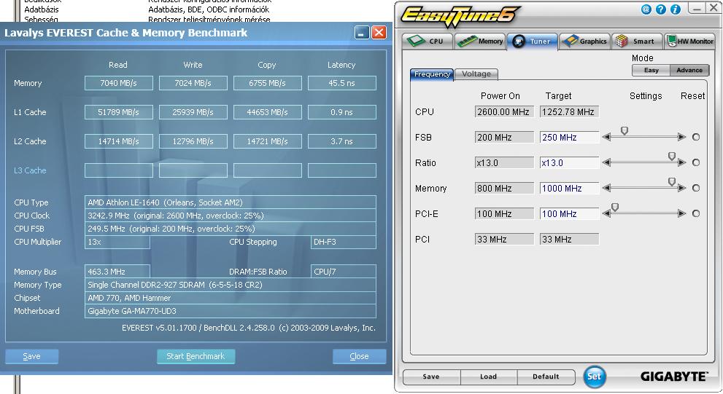Click the @ email icon in EasyTune6
This screenshot has height=394, width=723.
(x=646, y=9)
